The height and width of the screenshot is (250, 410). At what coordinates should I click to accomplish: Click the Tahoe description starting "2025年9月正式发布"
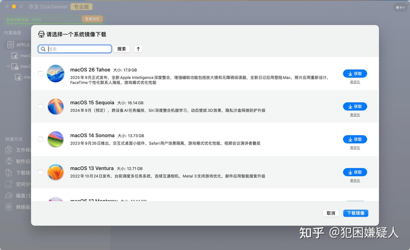tap(199, 80)
